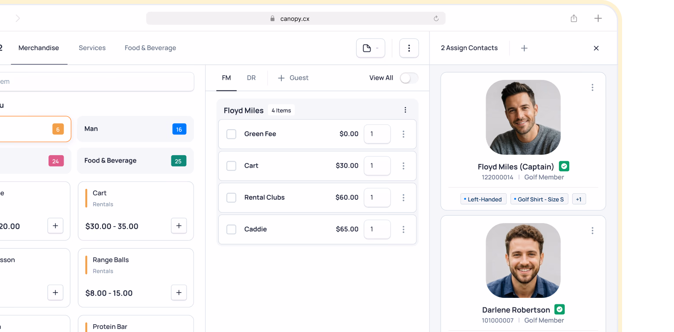Edit quantity field for Rental Clubs

point(377,198)
